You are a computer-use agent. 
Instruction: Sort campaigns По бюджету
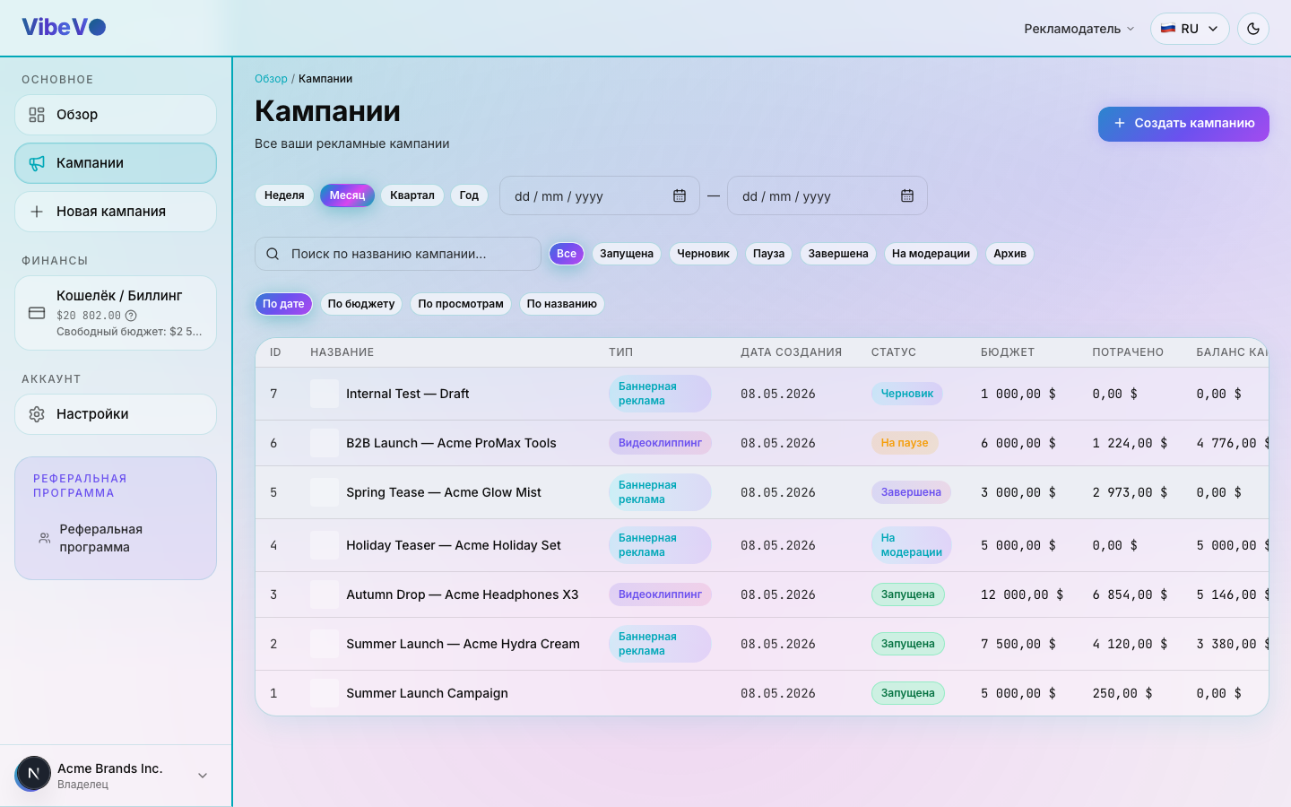[361, 304]
